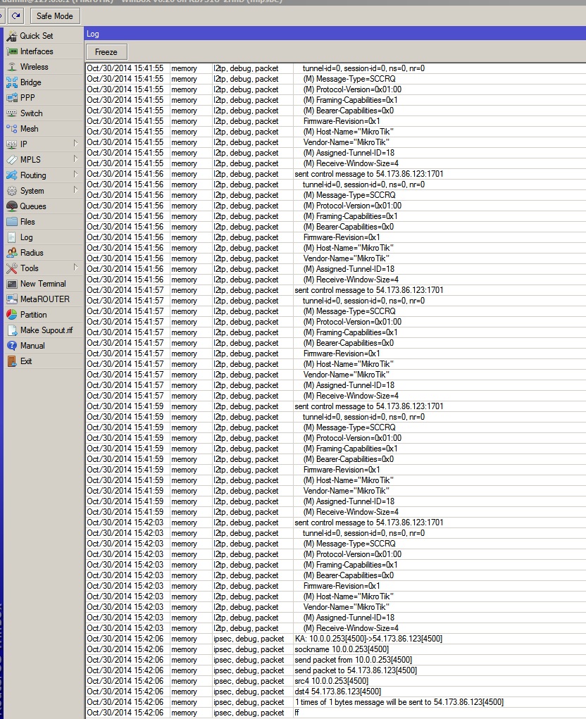Viewport: 586px width, 719px height.
Task: Click the MetaROUTER icon
Action: pyautogui.click(x=12, y=299)
